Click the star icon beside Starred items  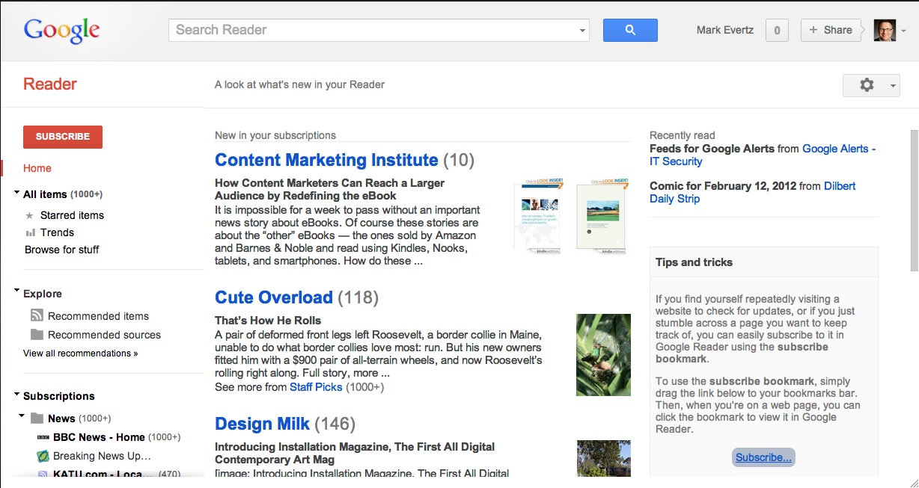[x=30, y=215]
